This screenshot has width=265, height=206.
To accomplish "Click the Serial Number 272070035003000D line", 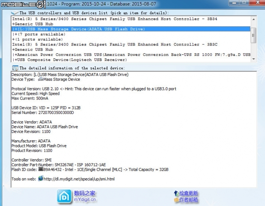I will click(43, 112).
